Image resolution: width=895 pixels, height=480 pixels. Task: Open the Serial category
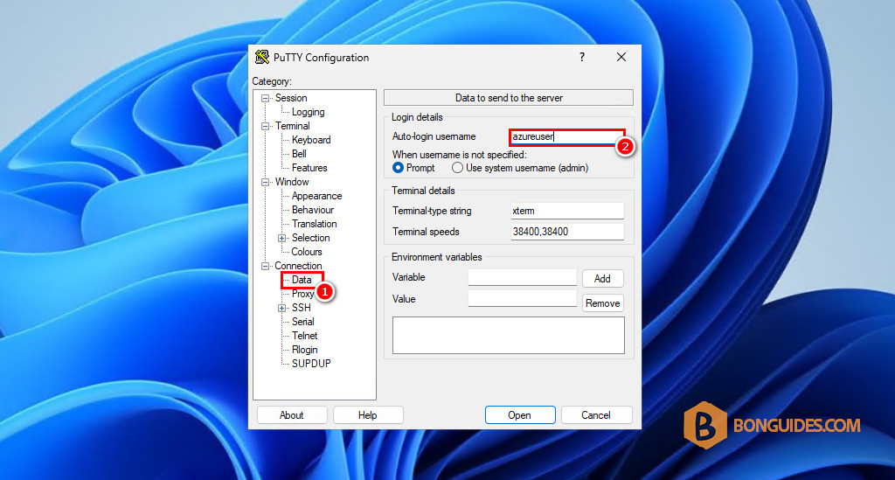(303, 322)
